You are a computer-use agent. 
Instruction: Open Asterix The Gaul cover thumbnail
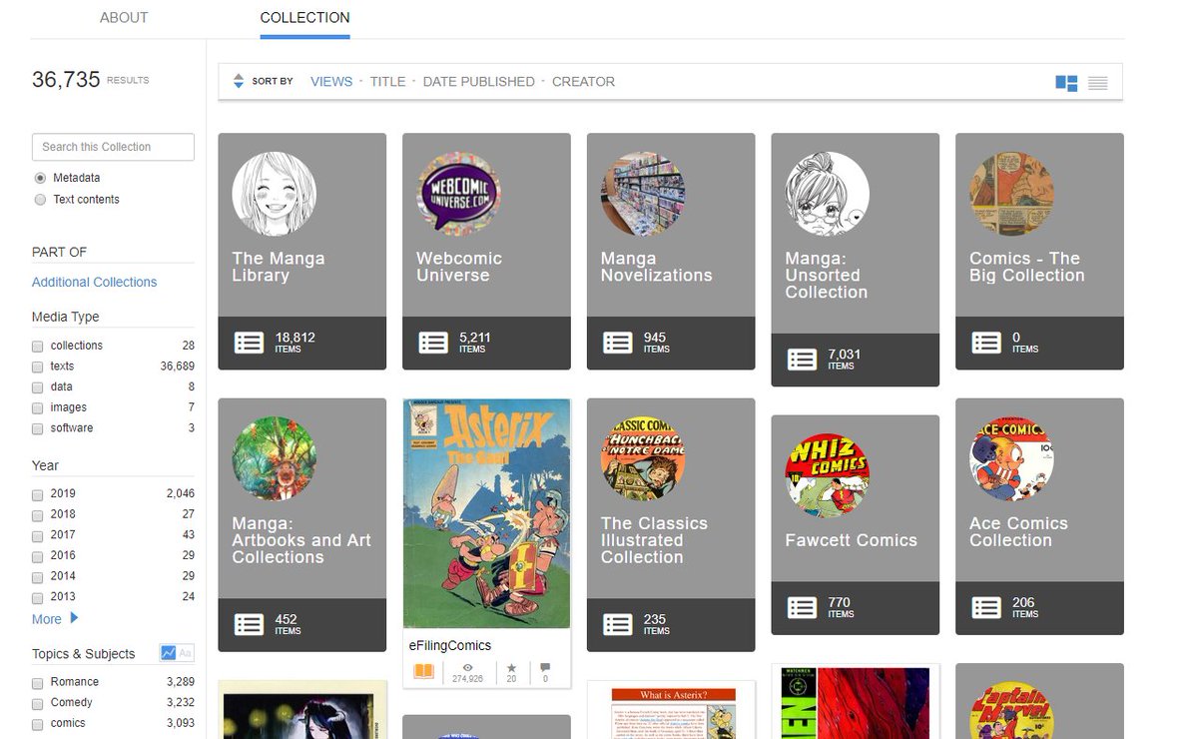coord(486,513)
